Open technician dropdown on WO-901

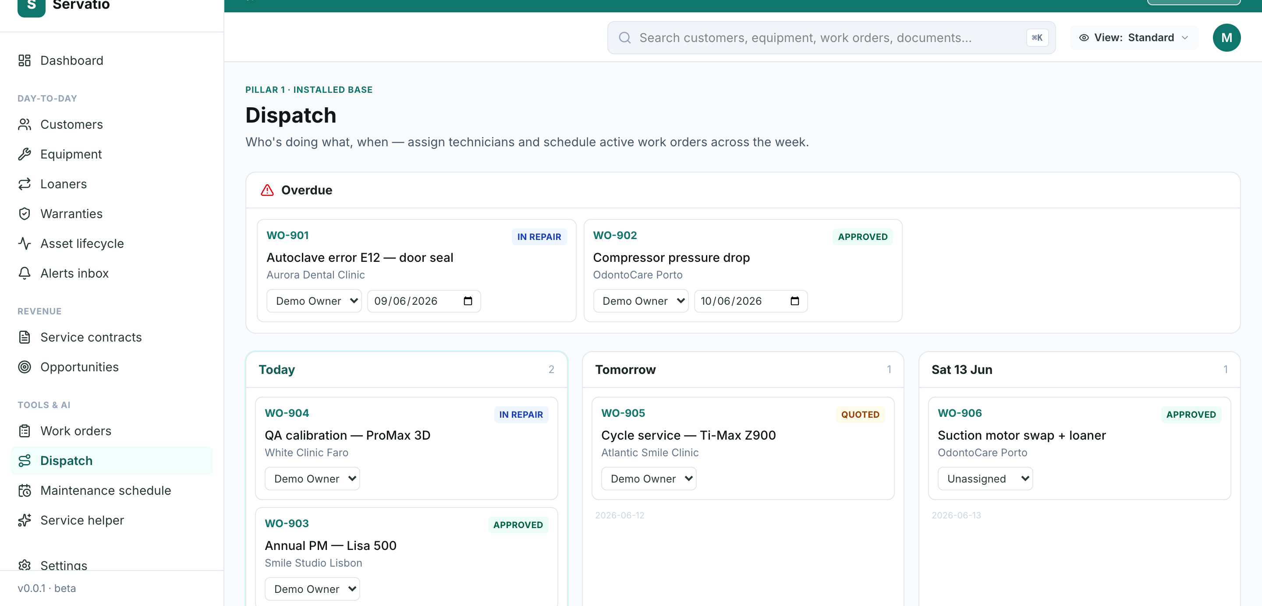click(x=314, y=301)
